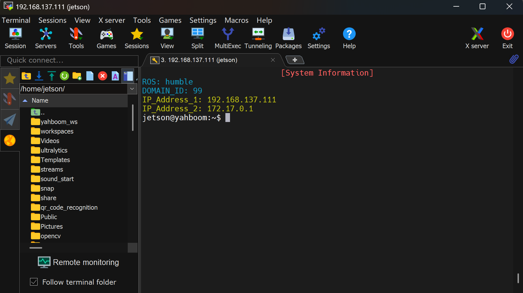Click the Servers toolbar icon

(x=46, y=38)
